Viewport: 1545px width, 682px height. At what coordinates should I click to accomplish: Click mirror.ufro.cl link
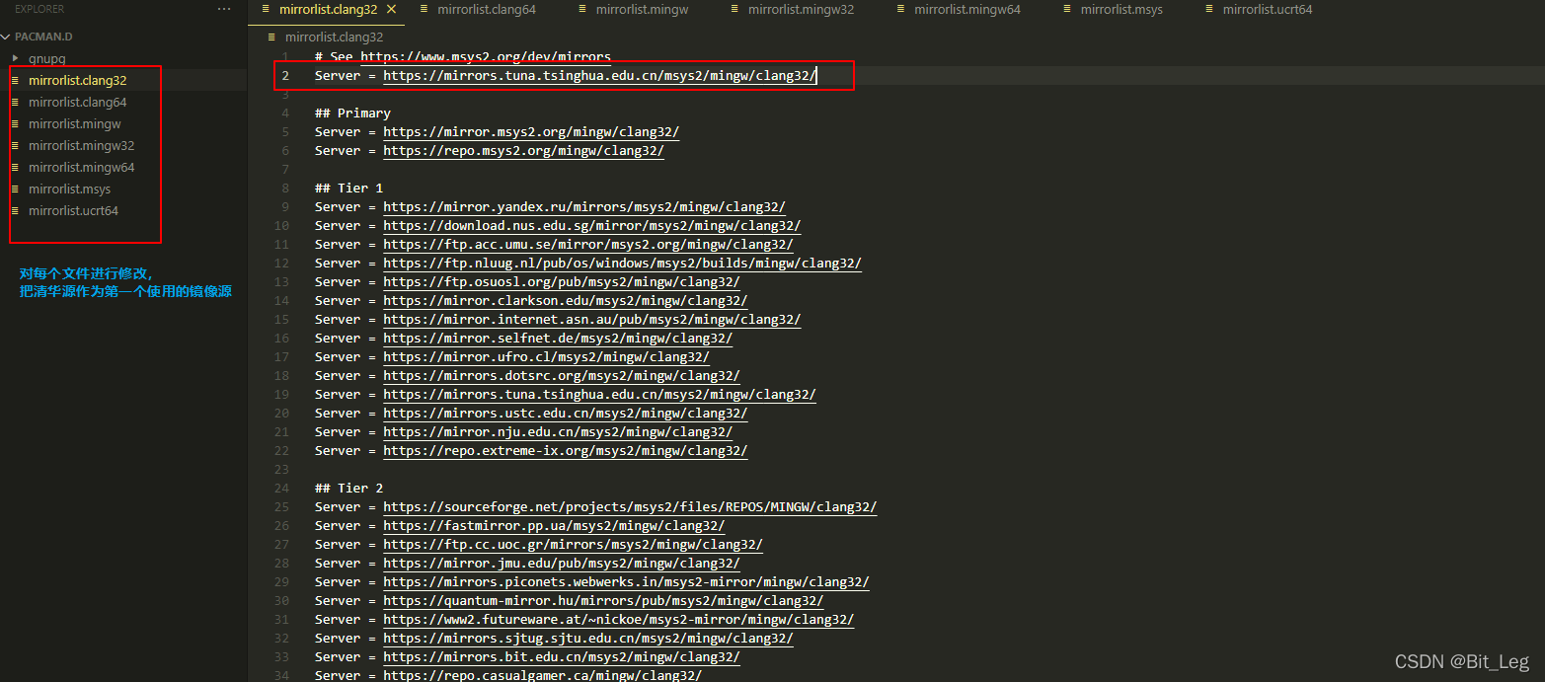click(x=547, y=356)
